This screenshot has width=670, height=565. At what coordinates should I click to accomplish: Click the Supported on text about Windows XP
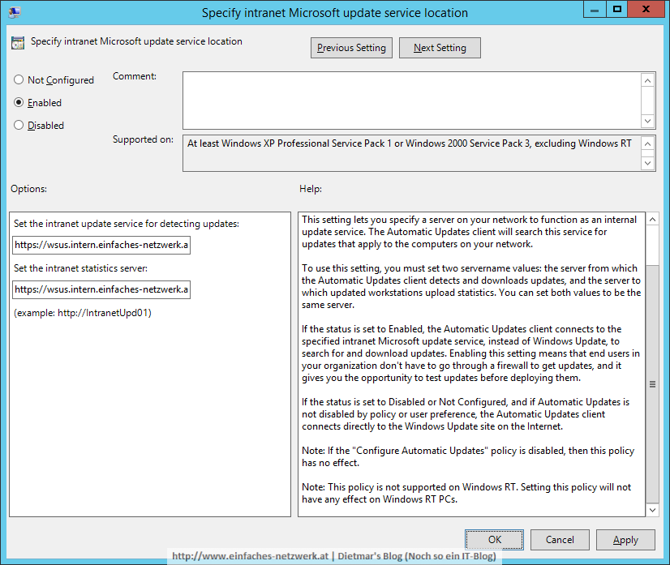[410, 143]
